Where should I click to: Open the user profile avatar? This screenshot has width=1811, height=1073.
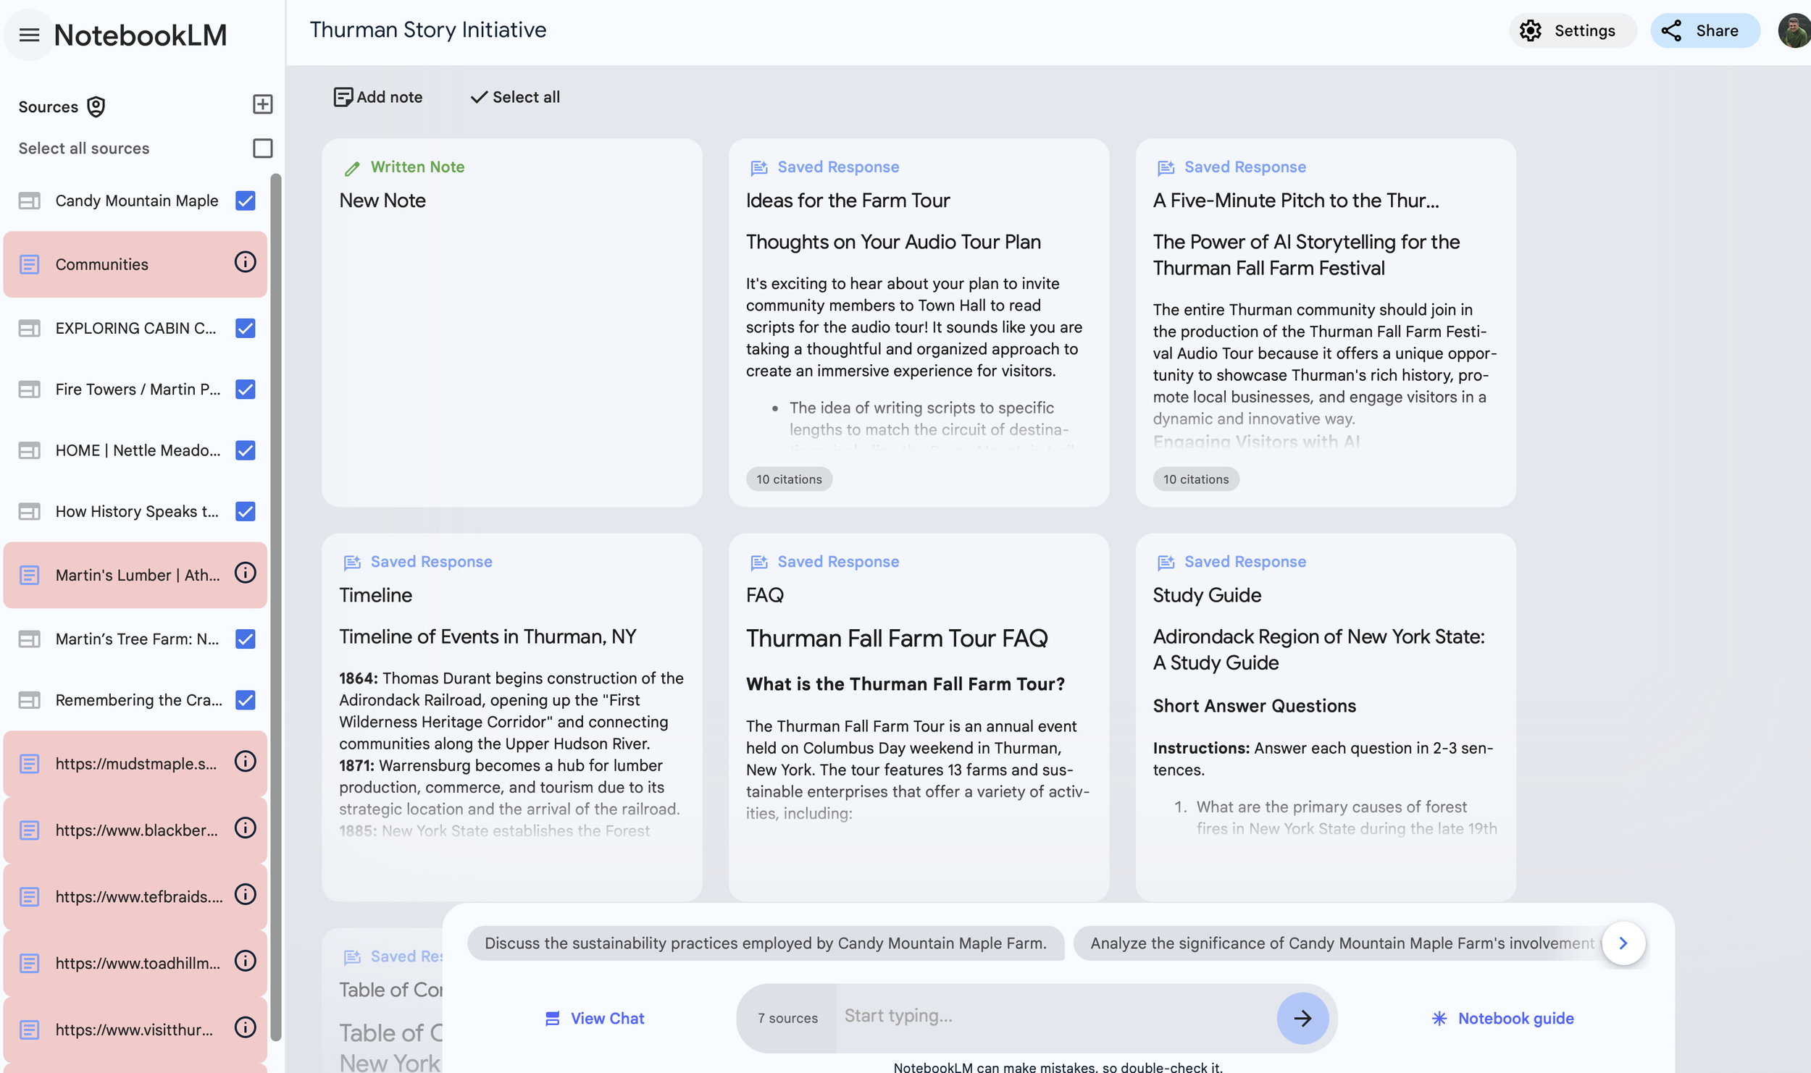pos(1794,30)
